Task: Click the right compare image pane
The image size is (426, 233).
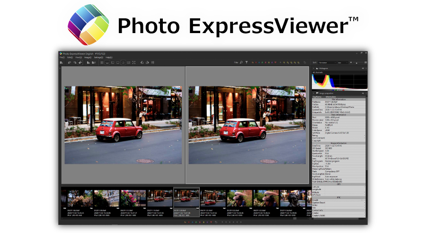Action: pyautogui.click(x=247, y=125)
